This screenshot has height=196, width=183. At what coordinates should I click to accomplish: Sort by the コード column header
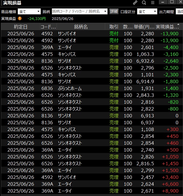48,26
